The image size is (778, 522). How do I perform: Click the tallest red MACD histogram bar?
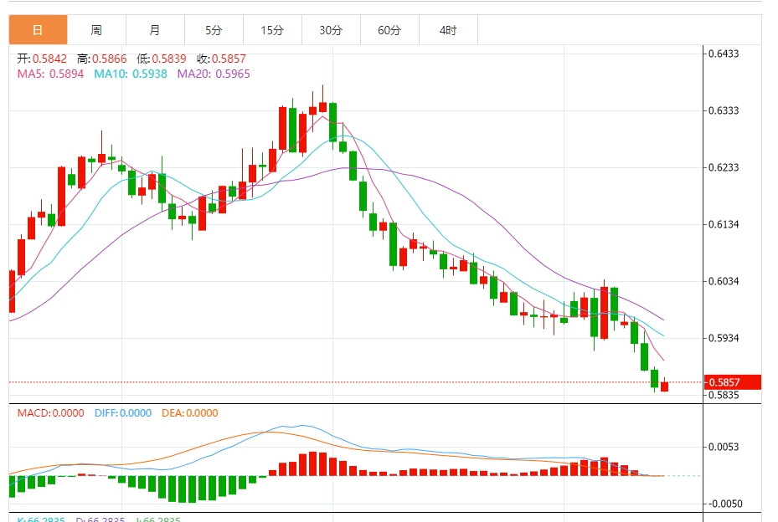(312, 464)
